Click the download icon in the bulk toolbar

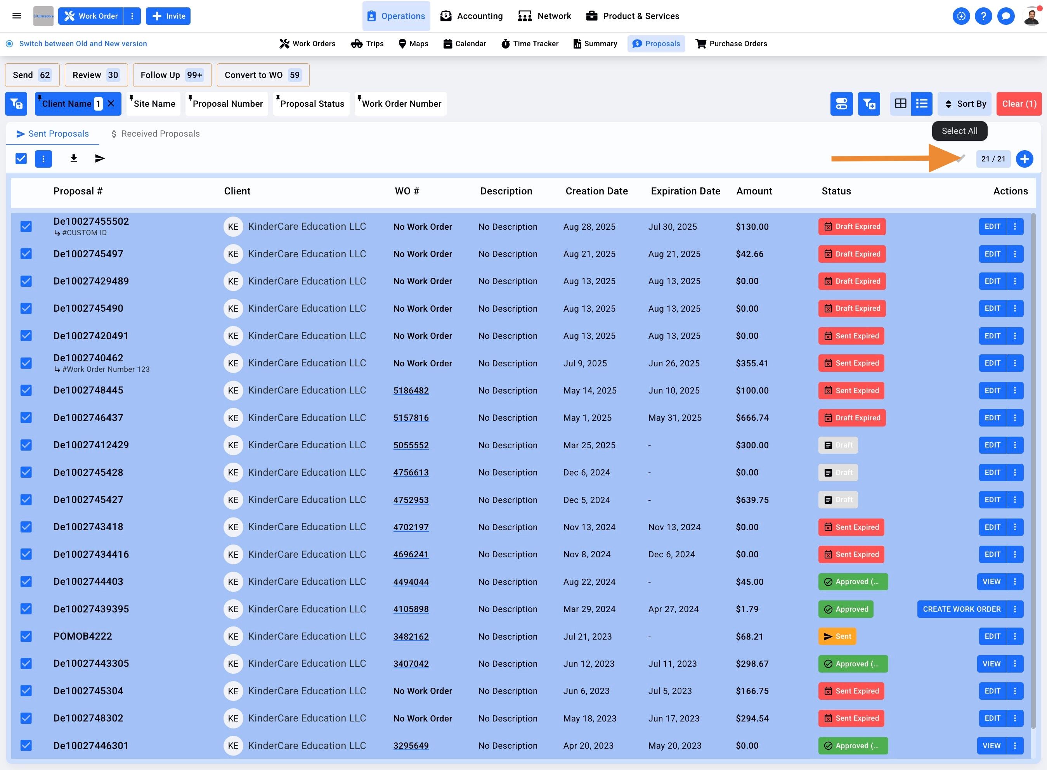[x=74, y=158]
